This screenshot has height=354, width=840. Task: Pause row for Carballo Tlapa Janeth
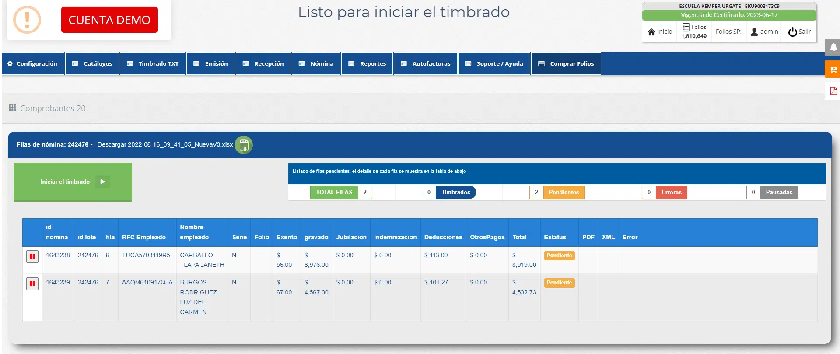point(32,256)
